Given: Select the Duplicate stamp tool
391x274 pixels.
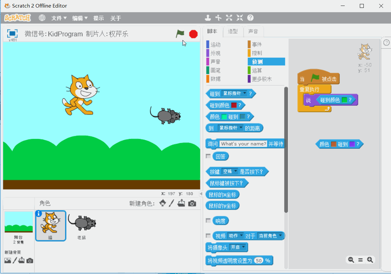Looking at the screenshot, I should pos(208,18).
